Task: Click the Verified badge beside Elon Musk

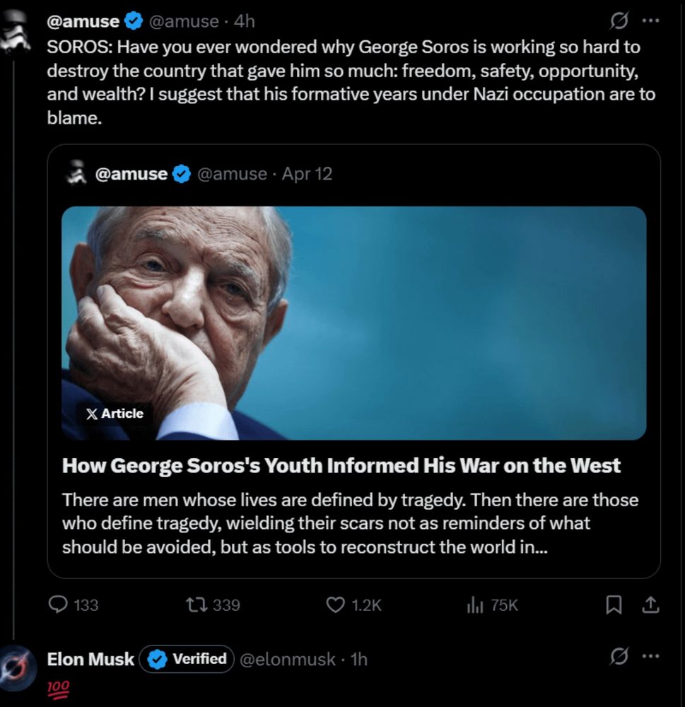Action: [x=187, y=659]
